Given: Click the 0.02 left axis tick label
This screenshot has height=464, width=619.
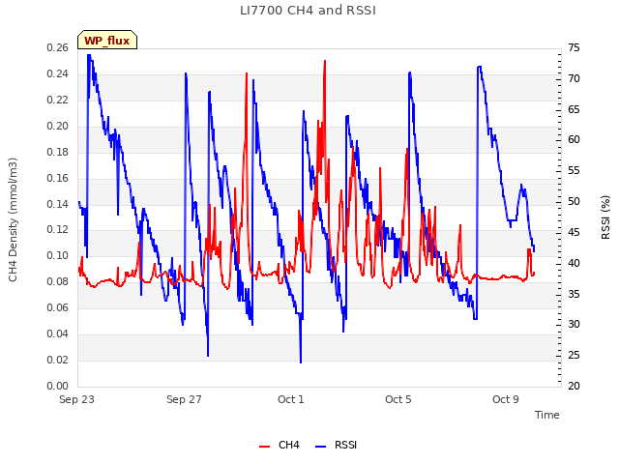Looking at the screenshot, I should pos(58,360).
